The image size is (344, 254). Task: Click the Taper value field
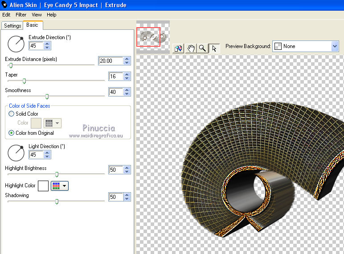click(116, 76)
